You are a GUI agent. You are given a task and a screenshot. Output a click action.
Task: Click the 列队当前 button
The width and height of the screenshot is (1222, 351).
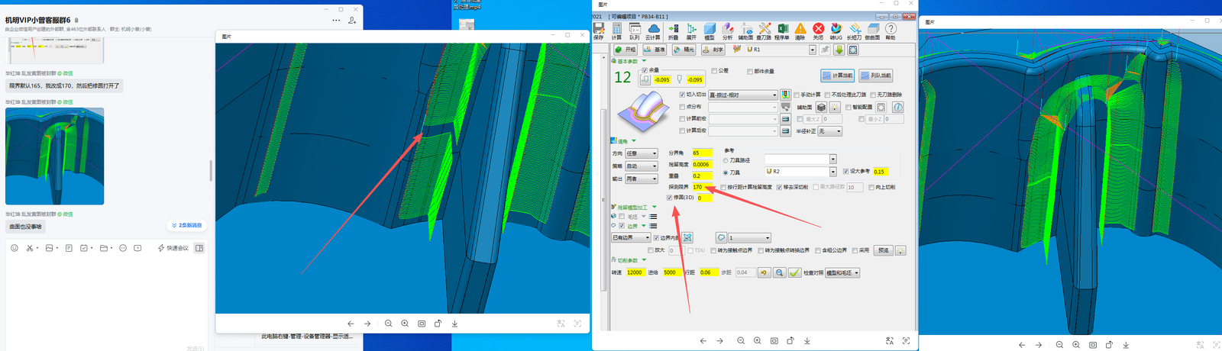pyautogui.click(x=875, y=76)
